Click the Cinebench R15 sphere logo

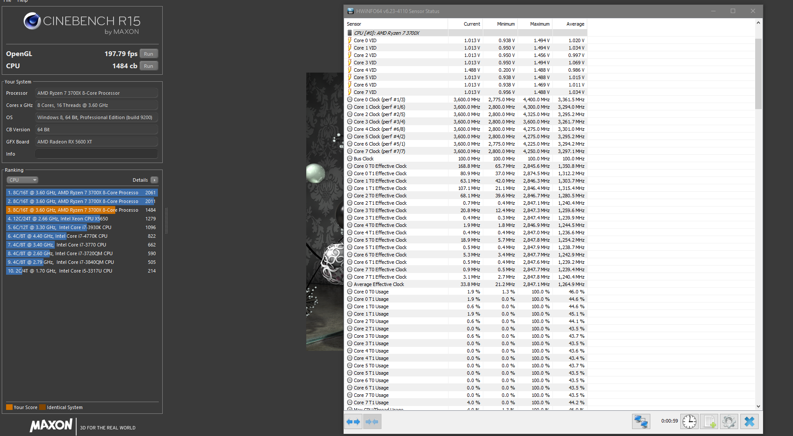tap(32, 21)
